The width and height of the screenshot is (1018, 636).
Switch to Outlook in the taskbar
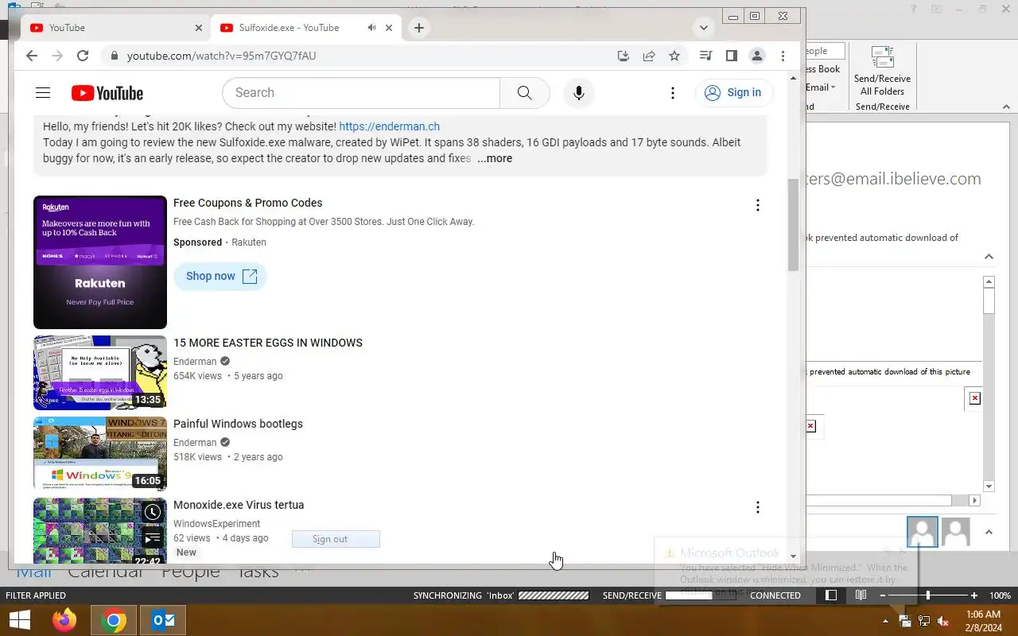163,620
